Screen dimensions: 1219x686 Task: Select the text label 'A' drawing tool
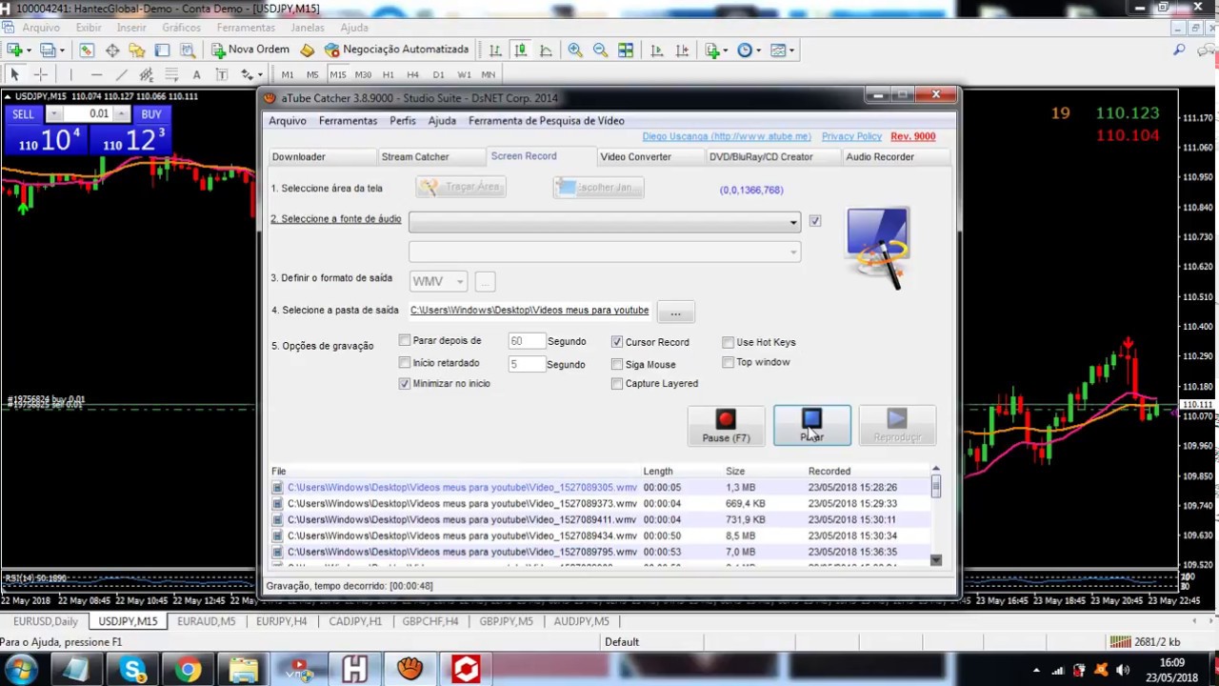[196, 74]
